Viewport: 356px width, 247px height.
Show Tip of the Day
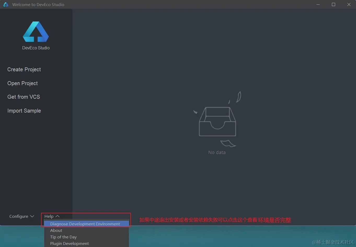pos(87,237)
